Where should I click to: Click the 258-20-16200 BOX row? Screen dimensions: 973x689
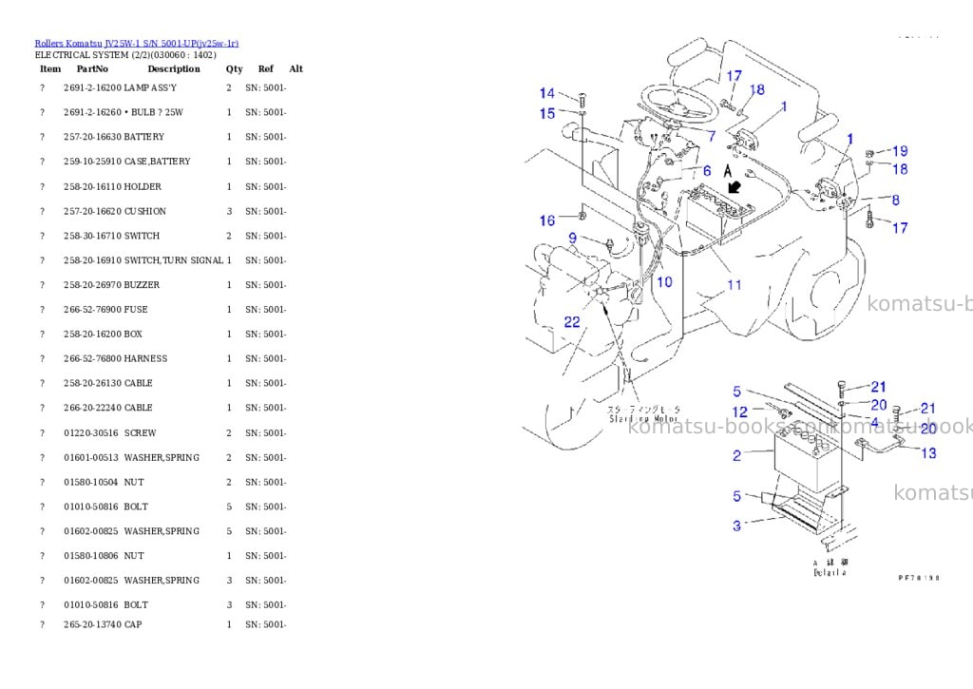coord(162,334)
